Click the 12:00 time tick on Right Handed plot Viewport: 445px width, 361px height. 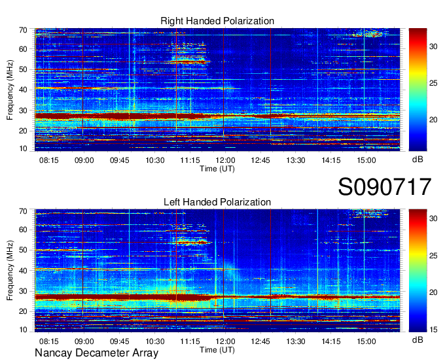click(x=225, y=160)
